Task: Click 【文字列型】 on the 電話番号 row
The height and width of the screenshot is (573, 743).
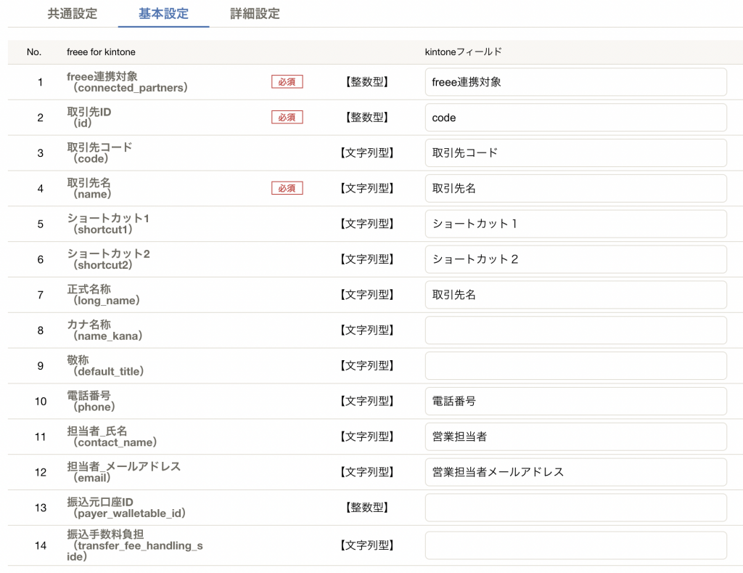Action: click(366, 402)
